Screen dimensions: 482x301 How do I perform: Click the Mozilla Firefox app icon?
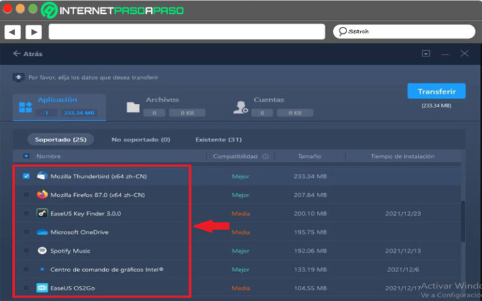pos(42,195)
